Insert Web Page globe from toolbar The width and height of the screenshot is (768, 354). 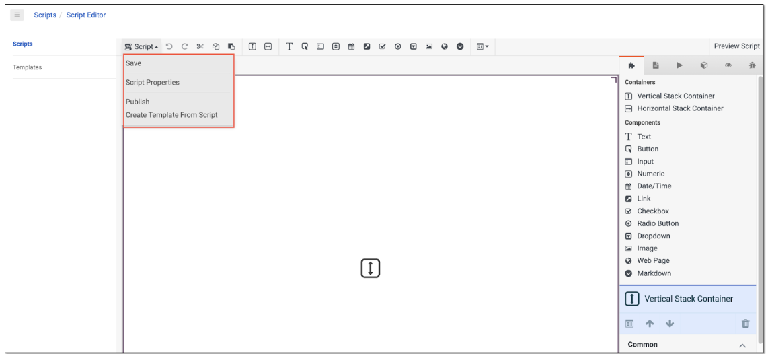(x=445, y=46)
